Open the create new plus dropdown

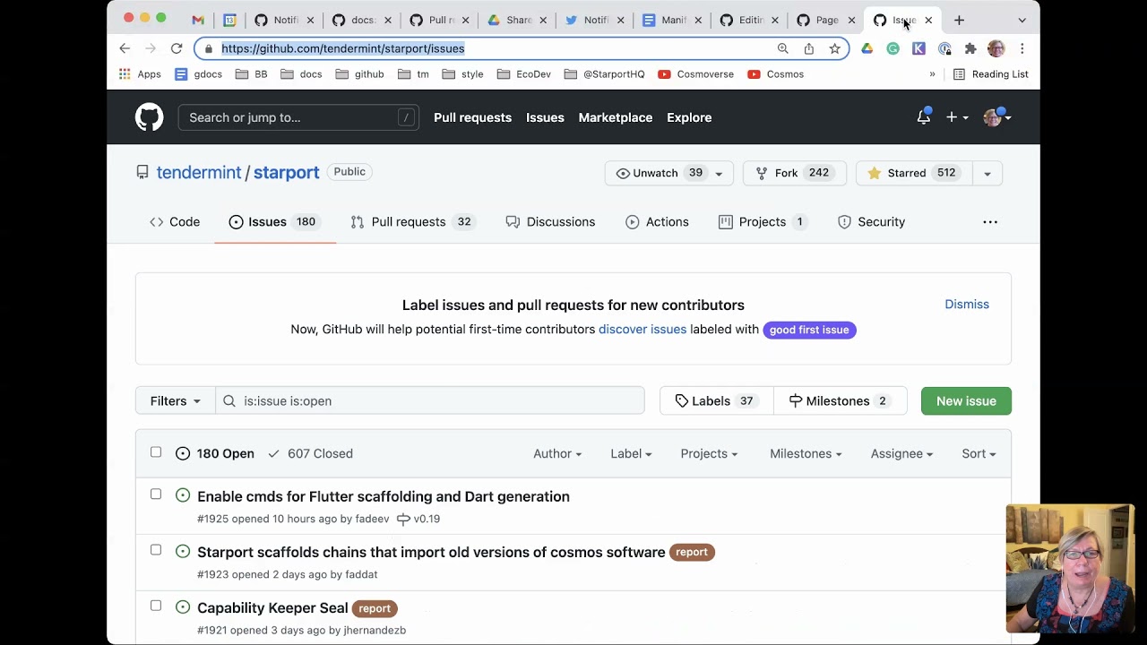(x=957, y=117)
